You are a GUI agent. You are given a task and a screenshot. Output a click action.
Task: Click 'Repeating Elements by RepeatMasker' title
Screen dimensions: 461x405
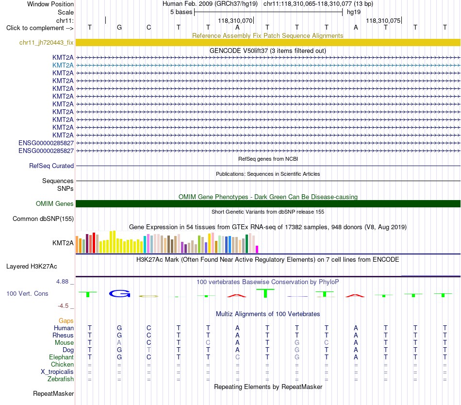(268, 387)
